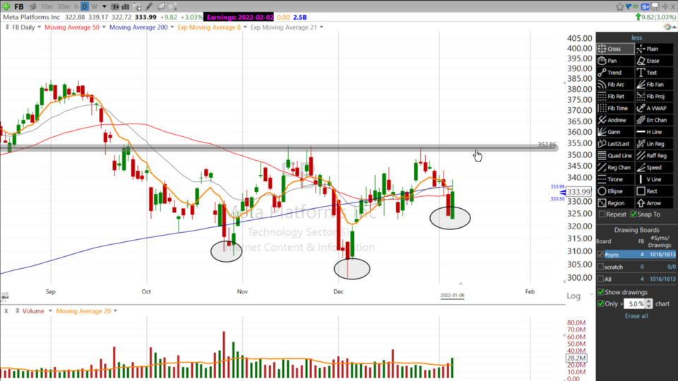
Task: Click the FB ticker symbol field
Action: click(x=18, y=6)
